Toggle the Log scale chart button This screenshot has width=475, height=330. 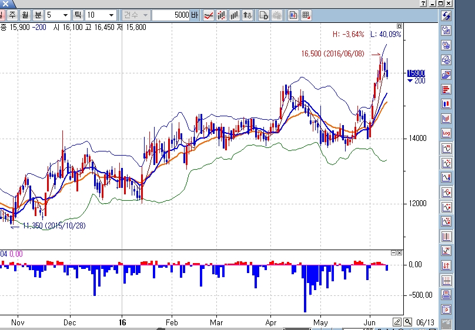[x=446, y=133]
